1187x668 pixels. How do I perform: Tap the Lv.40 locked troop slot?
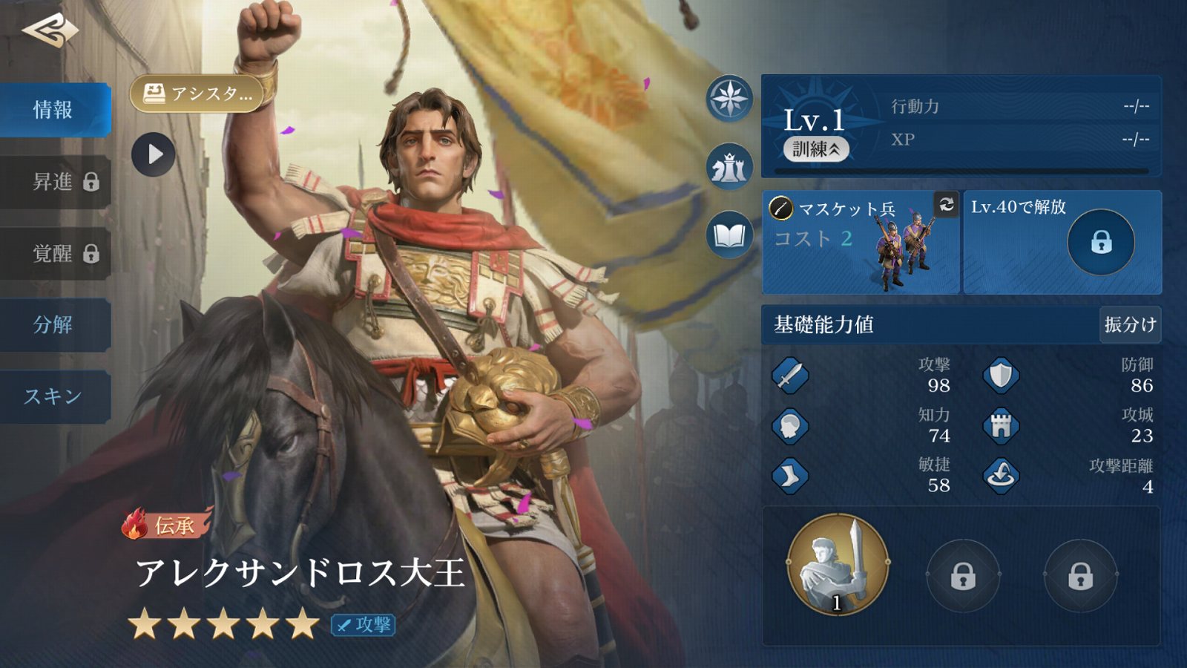[1062, 242]
